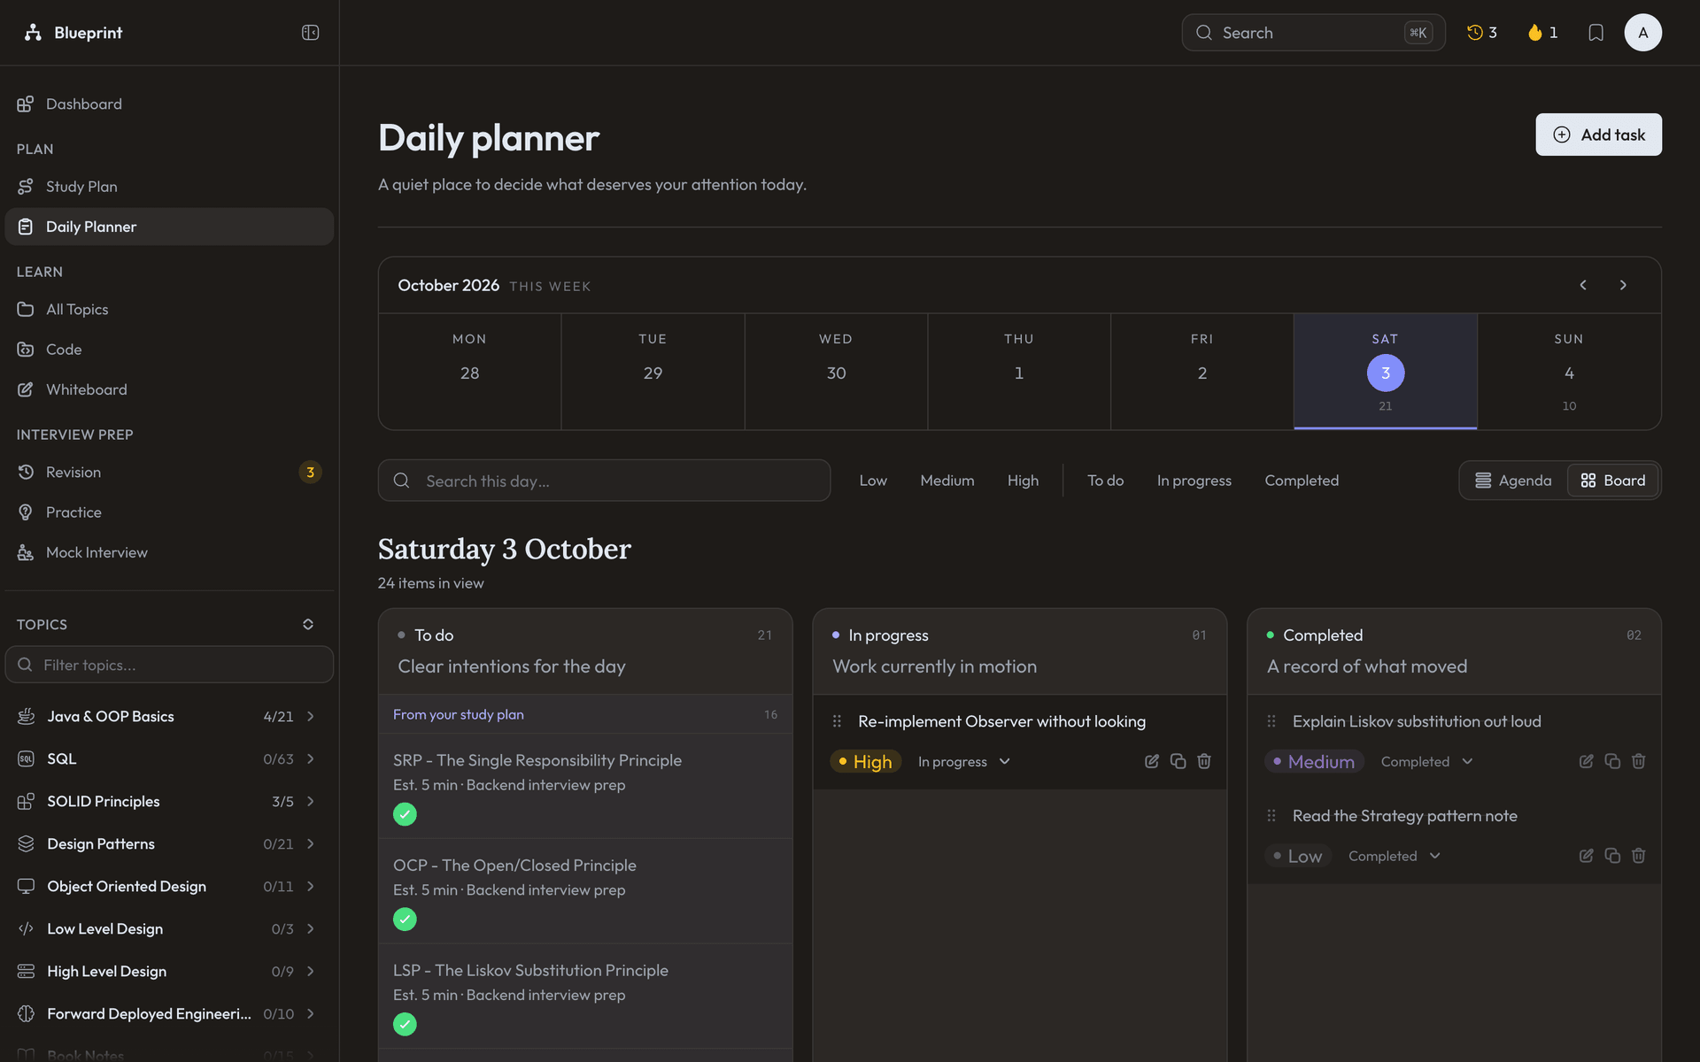Grab drag handle of Re-implement Observer card

click(837, 721)
